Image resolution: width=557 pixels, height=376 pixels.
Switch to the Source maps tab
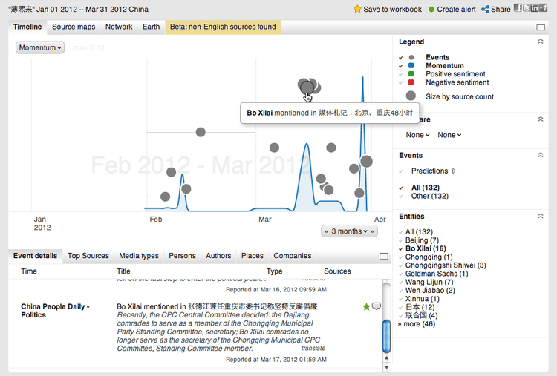[74, 27]
